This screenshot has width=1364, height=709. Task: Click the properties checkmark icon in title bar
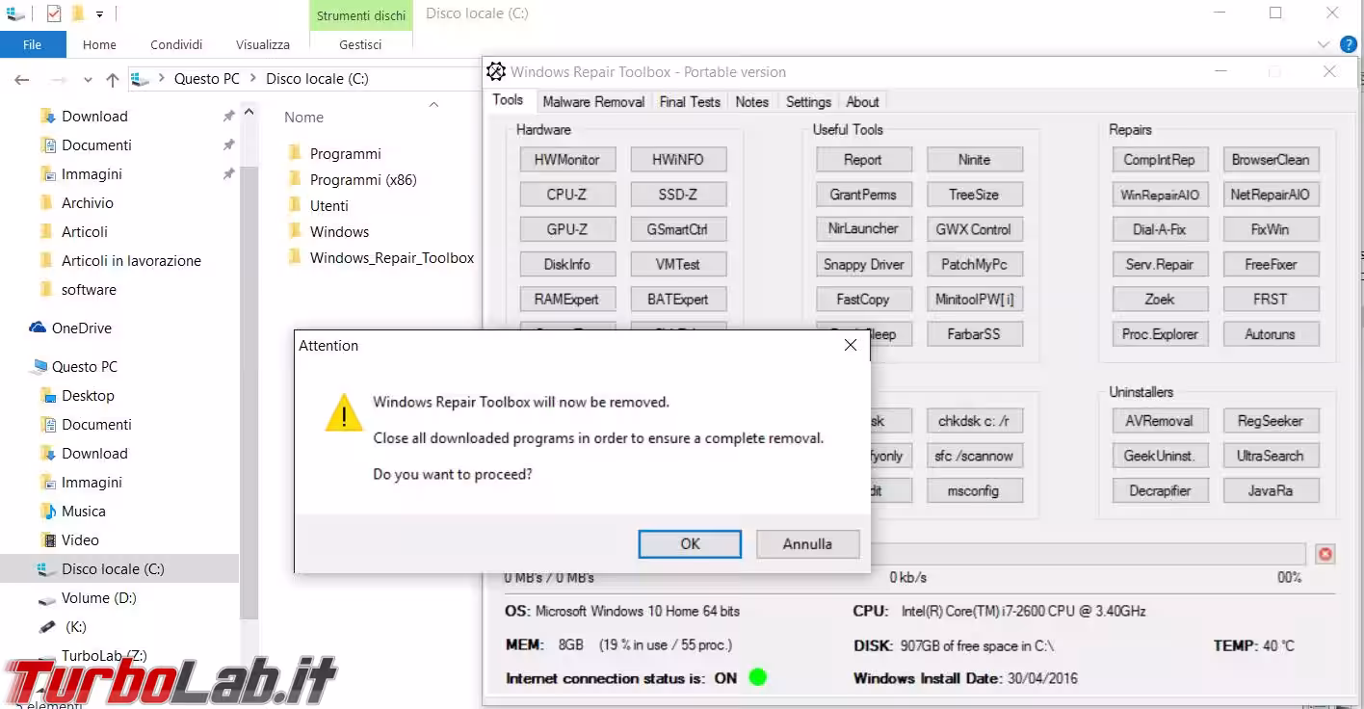[54, 13]
